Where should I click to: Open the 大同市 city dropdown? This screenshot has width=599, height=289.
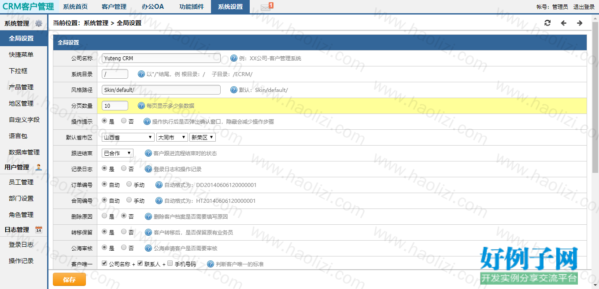pyautogui.click(x=172, y=137)
